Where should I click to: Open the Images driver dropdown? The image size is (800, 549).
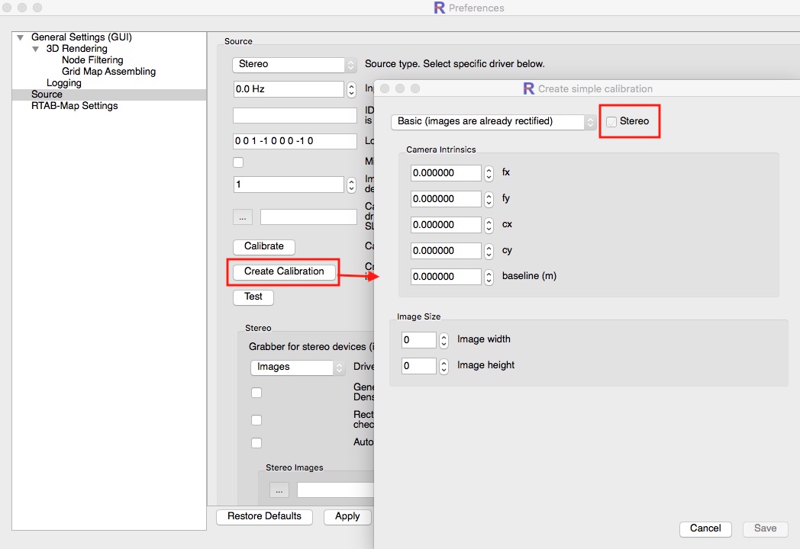(297, 368)
